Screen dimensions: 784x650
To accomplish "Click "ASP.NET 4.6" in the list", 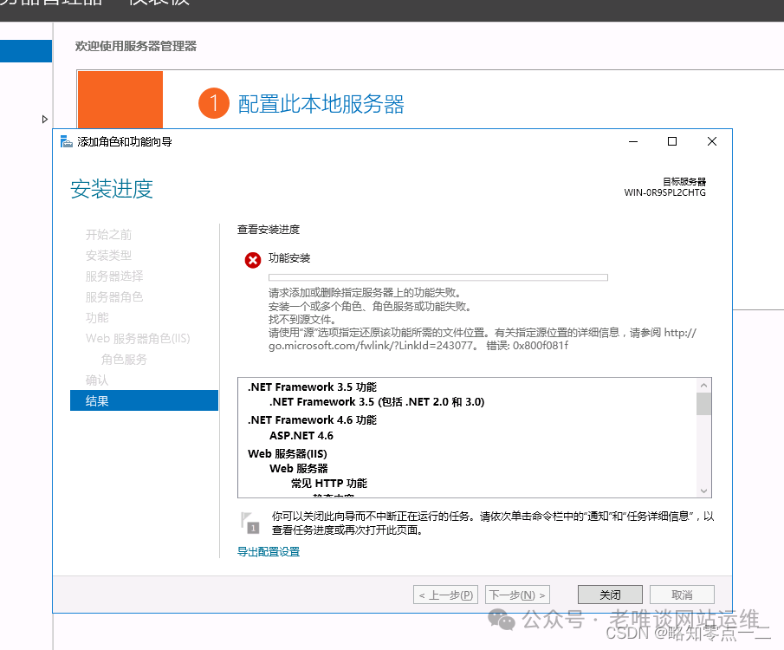I will 301,435.
